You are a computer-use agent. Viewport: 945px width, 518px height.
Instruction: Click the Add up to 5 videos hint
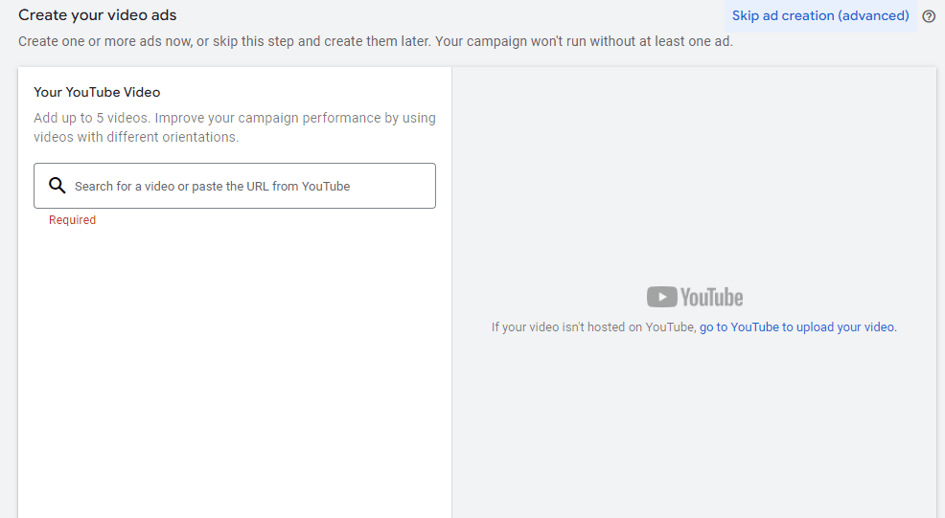[235, 118]
